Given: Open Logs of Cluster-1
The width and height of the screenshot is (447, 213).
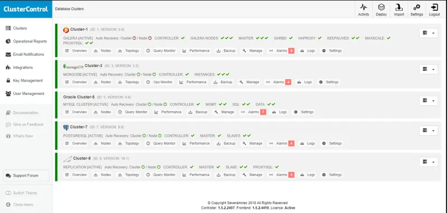Looking at the screenshot, I should click(308, 51).
